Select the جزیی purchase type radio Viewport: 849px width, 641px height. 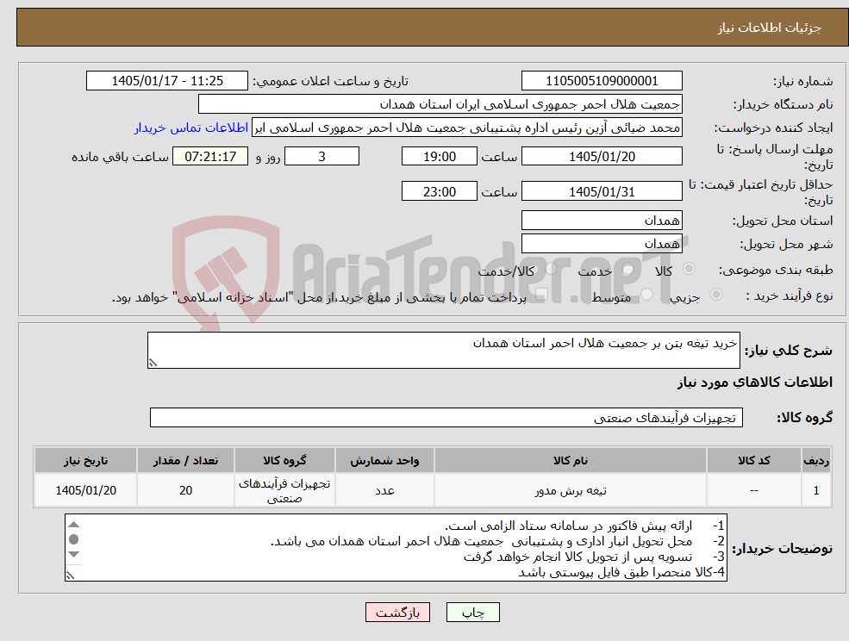pos(715,294)
